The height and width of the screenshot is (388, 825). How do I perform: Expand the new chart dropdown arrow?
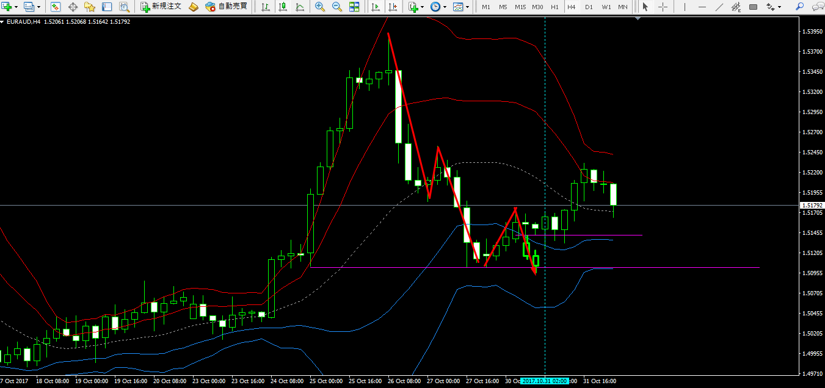pos(17,7)
